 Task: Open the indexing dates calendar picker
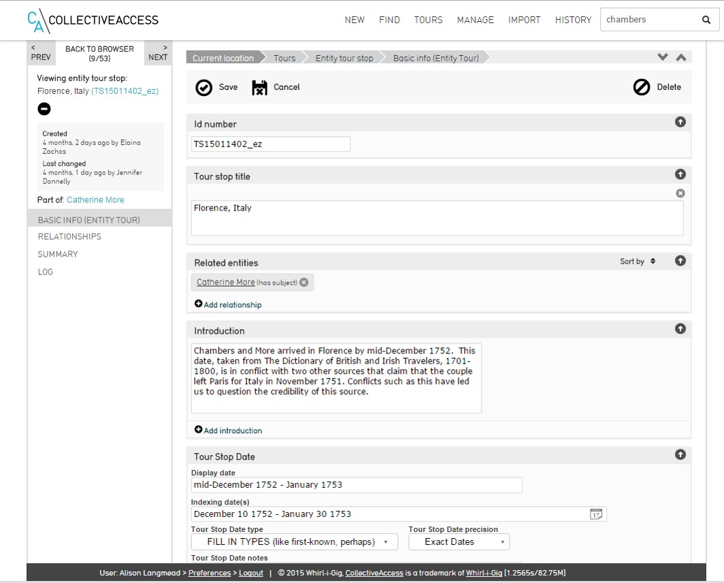[596, 514]
